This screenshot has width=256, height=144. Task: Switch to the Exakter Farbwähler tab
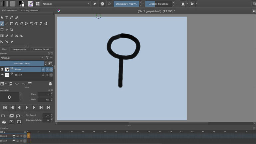[x=29, y=10]
